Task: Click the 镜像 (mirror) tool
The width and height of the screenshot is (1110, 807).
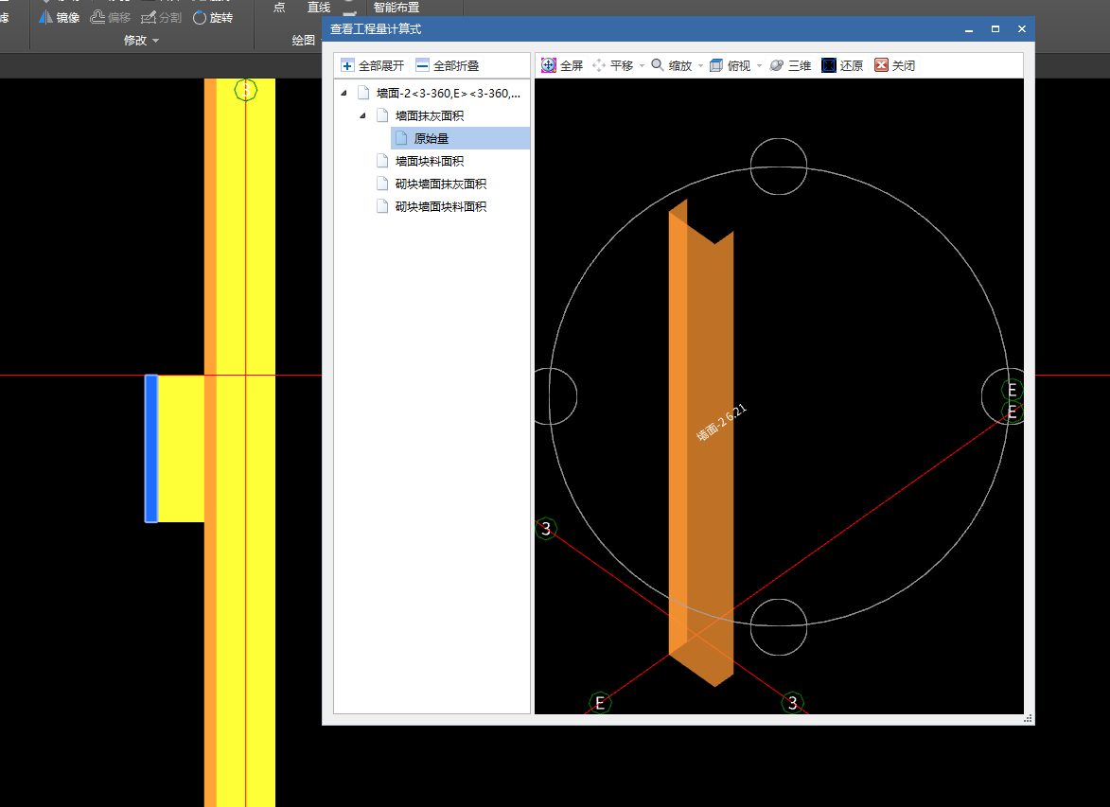Action: point(59,18)
